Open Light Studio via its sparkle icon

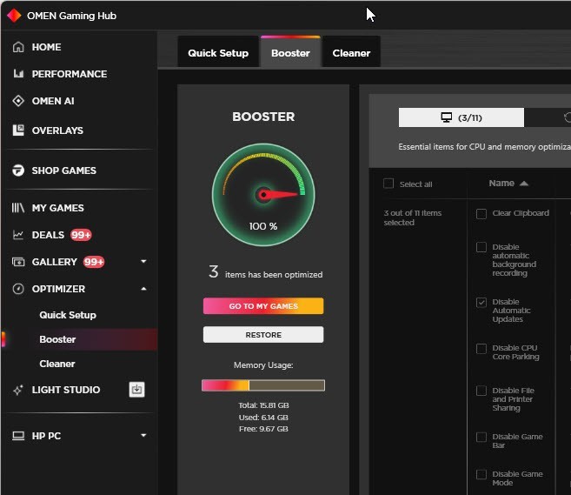(x=18, y=390)
